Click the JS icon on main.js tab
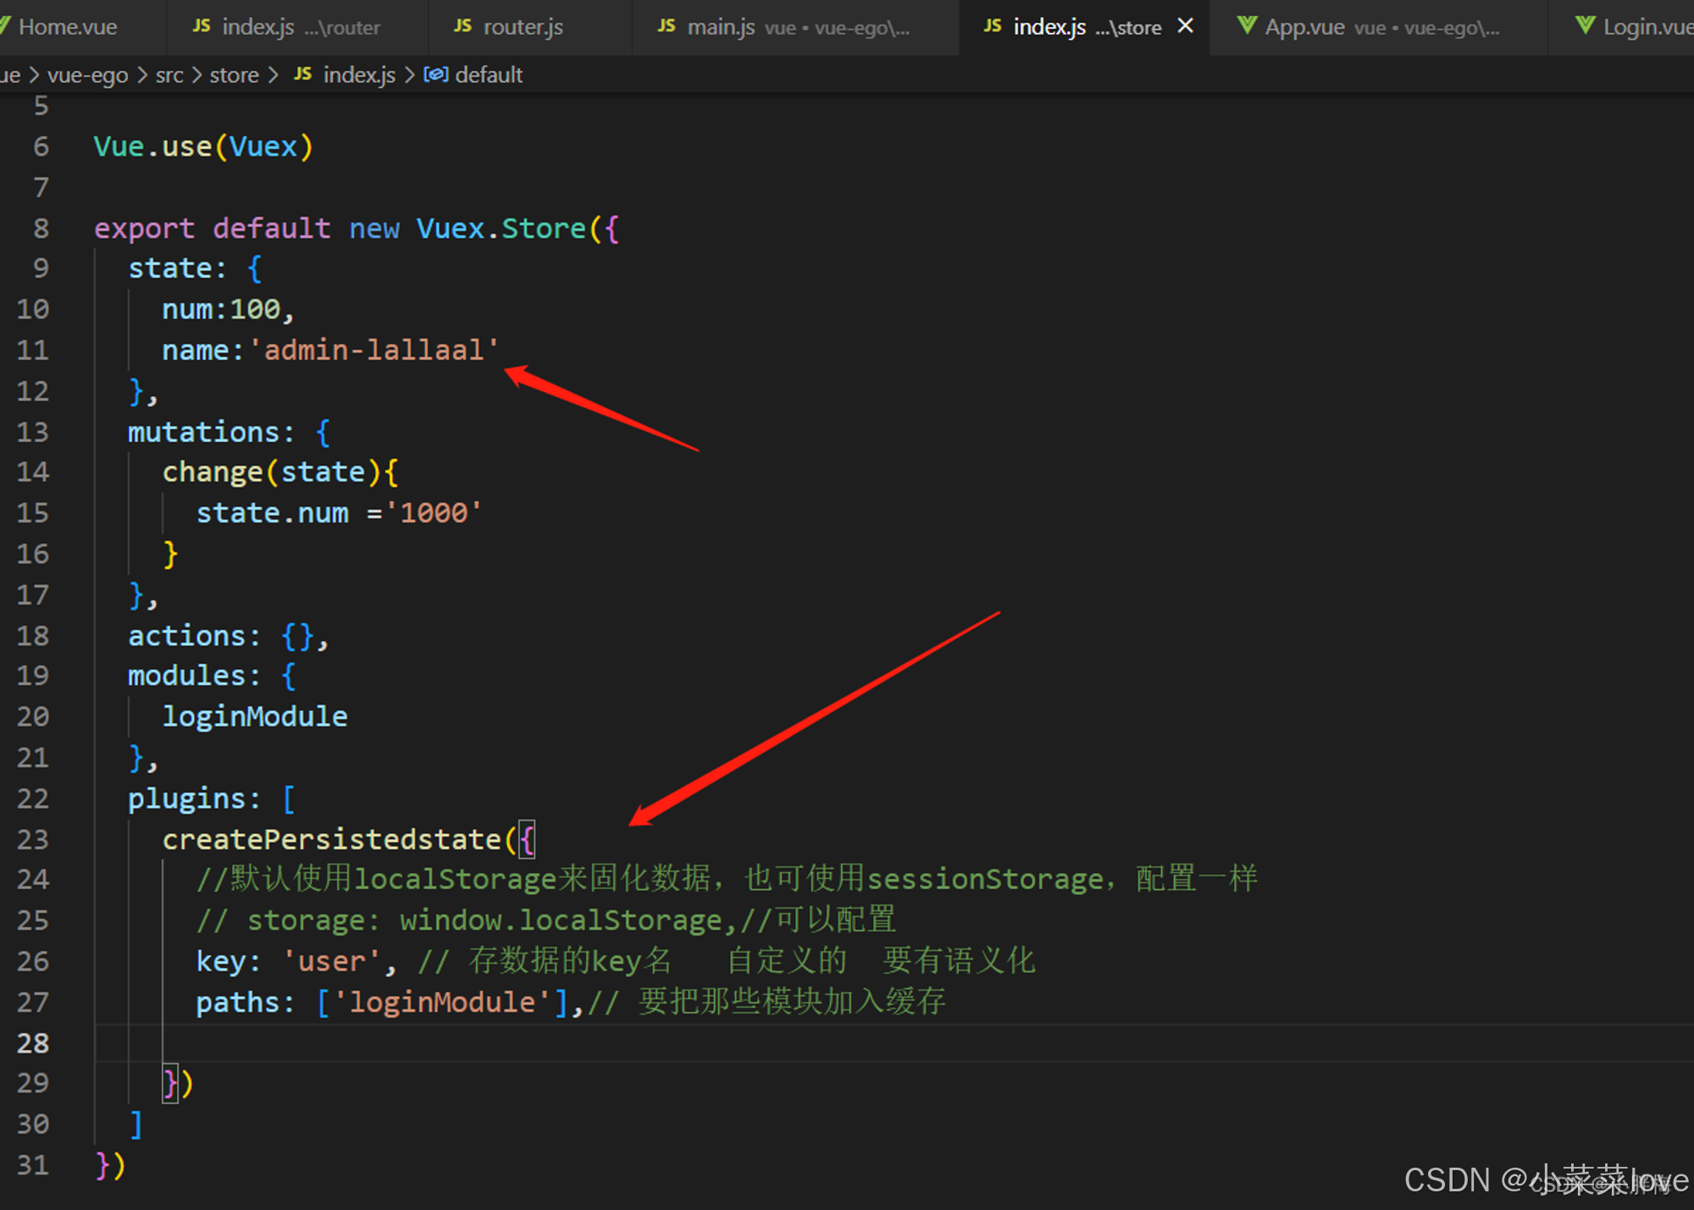This screenshot has height=1210, width=1694. click(667, 26)
